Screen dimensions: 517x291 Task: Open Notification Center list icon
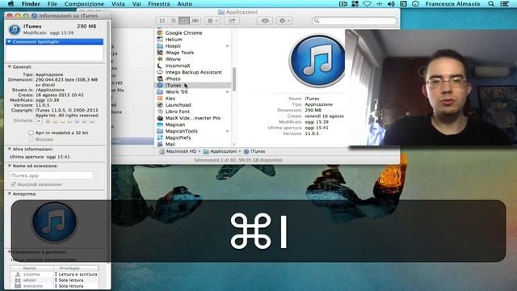(x=504, y=4)
